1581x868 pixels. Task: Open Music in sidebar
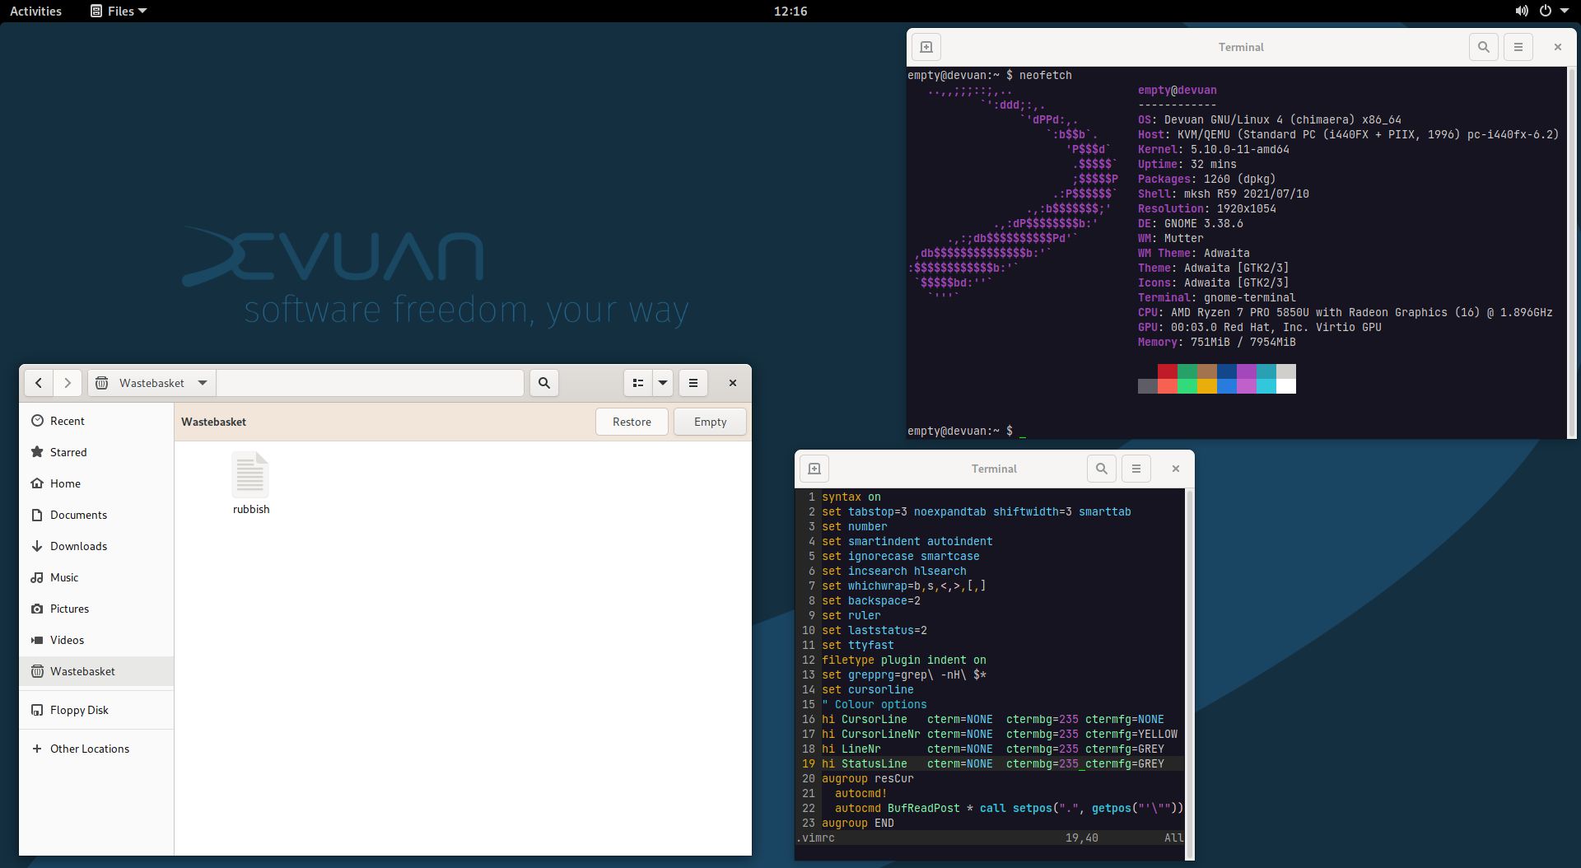(96, 577)
